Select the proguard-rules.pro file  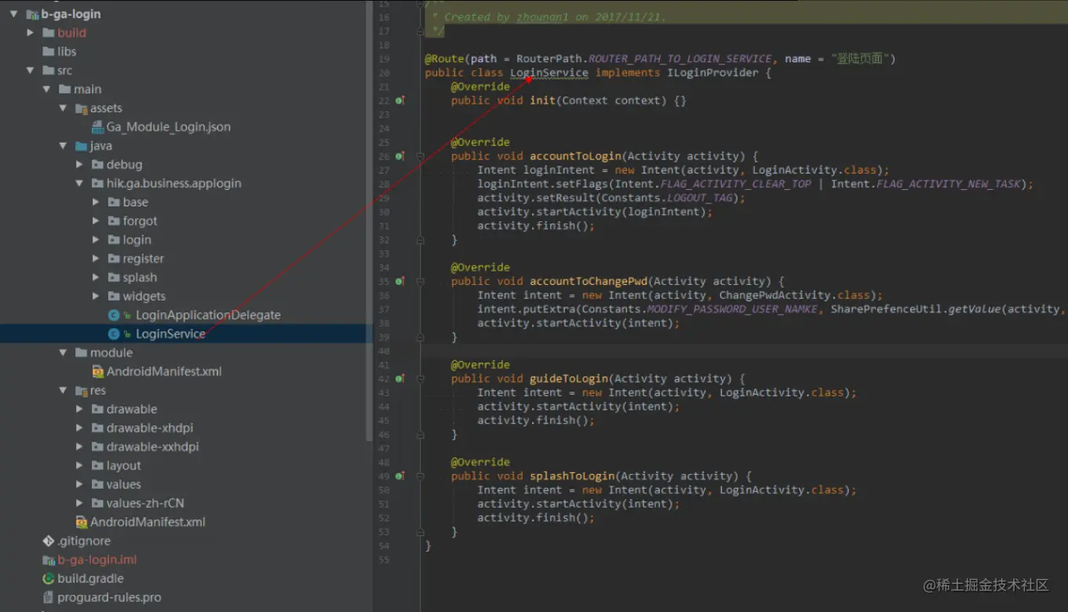[x=109, y=598]
